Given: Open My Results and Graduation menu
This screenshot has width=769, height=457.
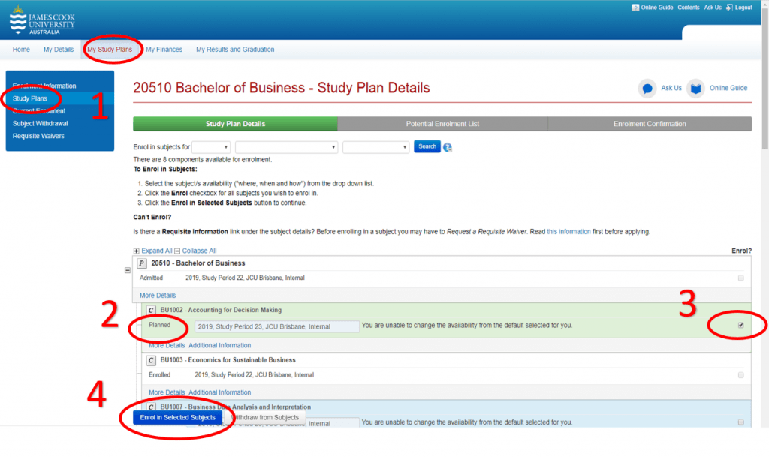Looking at the screenshot, I should click(235, 50).
